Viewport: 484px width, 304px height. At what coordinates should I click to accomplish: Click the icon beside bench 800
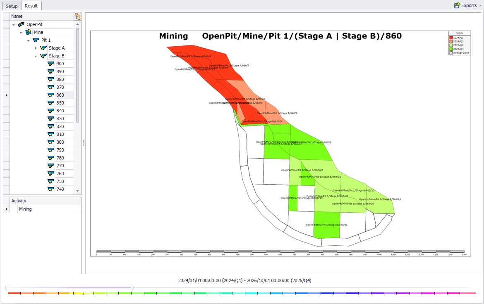(x=51, y=142)
